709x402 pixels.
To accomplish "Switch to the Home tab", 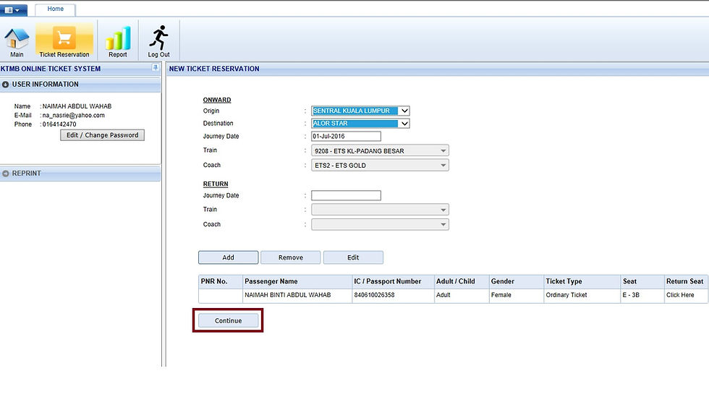I will (55, 9).
